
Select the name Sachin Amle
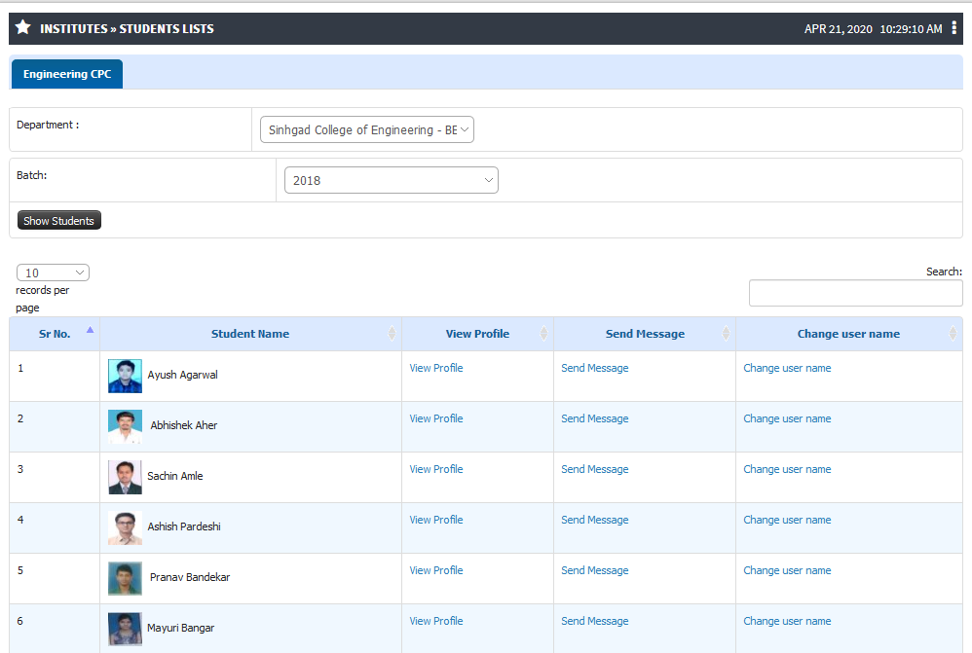[175, 477]
